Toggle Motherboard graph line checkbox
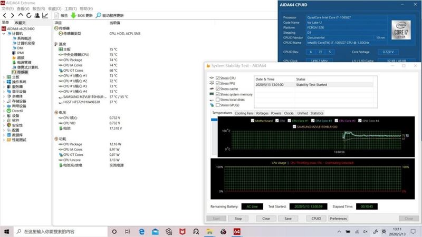The height and width of the screenshot is (237, 422). pyautogui.click(x=253, y=121)
